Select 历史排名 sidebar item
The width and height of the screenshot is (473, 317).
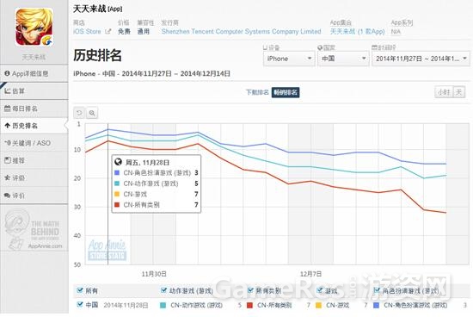[34, 126]
